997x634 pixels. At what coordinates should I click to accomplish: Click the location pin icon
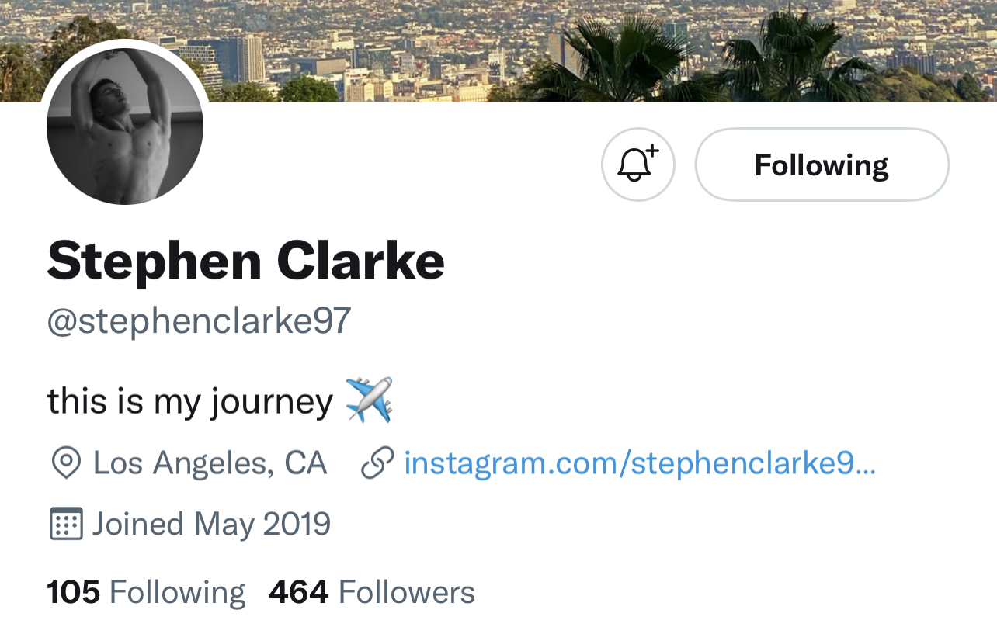coord(66,463)
